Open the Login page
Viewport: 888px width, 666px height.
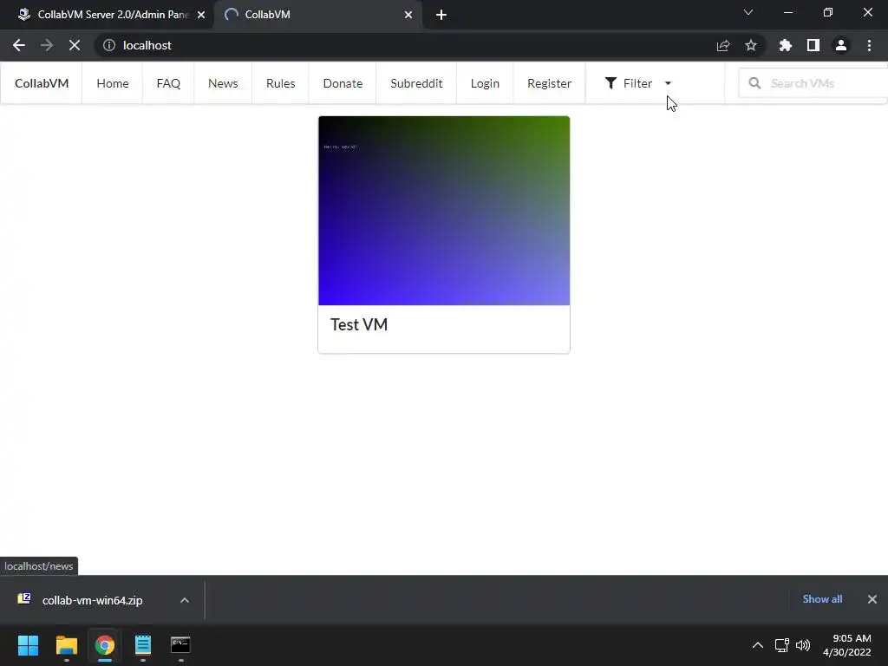point(485,83)
